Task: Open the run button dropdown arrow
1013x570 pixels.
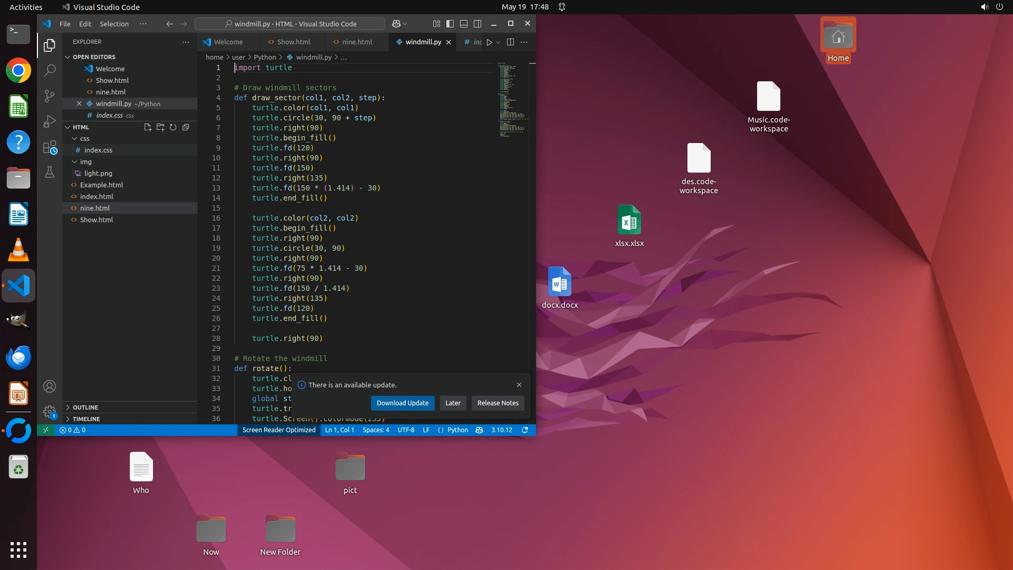Action: pos(498,42)
